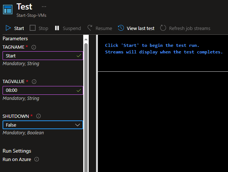Click the TAGVALUE info icon
The height and width of the screenshot is (172, 228).
[x=34, y=82]
